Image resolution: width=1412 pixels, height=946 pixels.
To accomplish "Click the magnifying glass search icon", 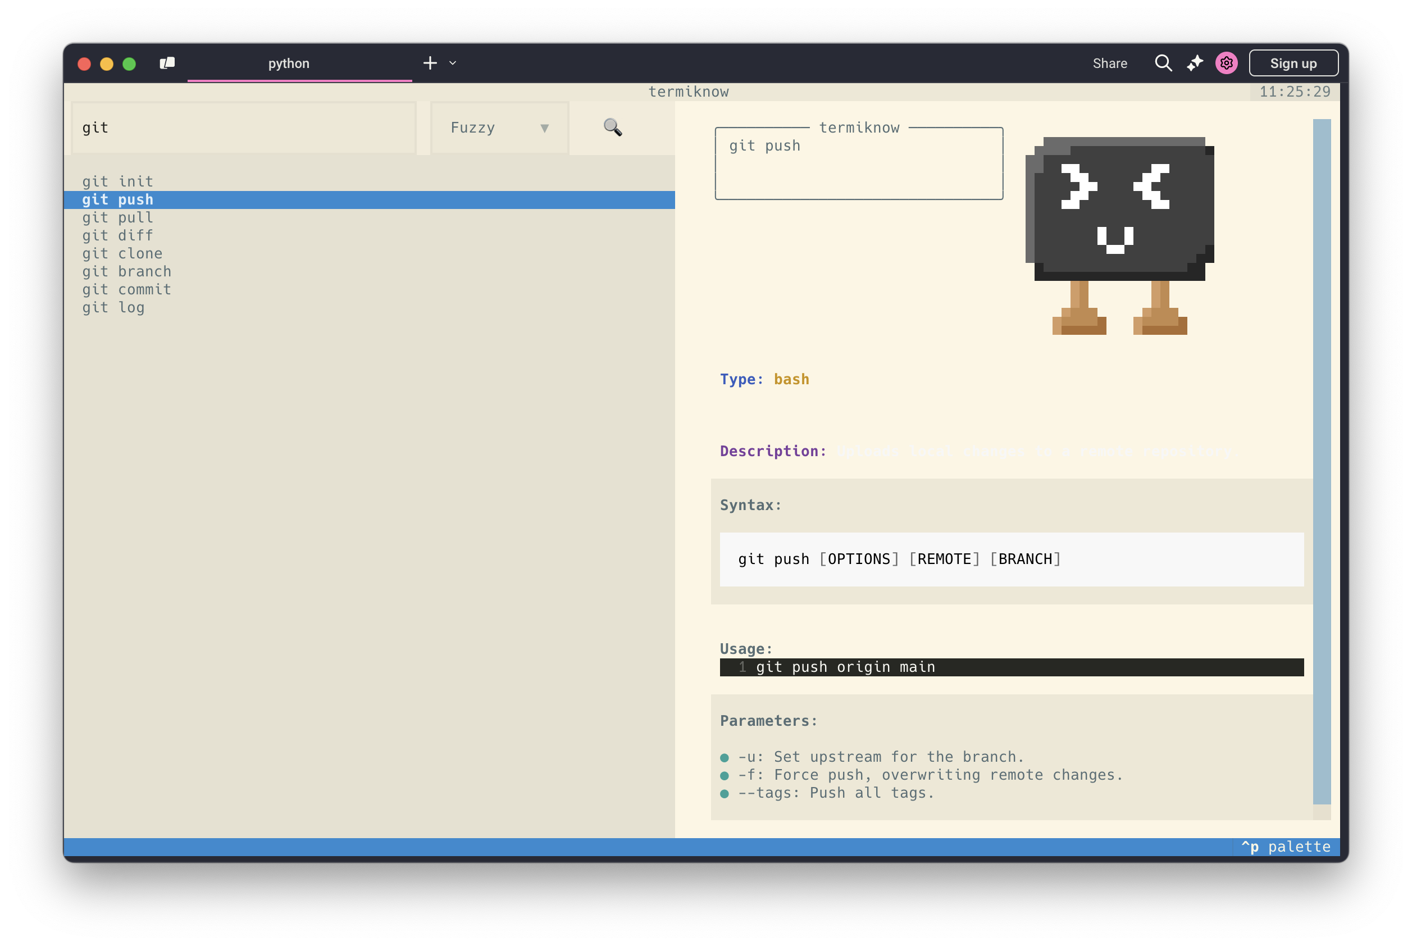I will point(612,128).
